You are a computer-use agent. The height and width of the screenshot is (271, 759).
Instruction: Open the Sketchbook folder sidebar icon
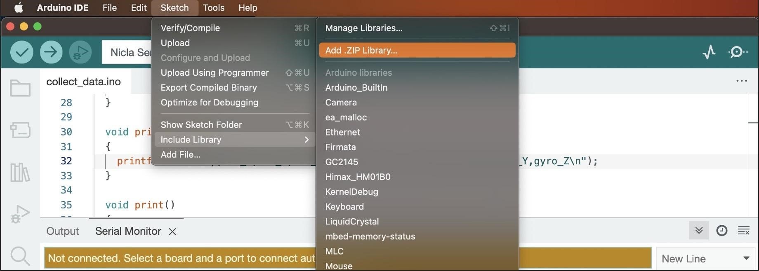[20, 88]
